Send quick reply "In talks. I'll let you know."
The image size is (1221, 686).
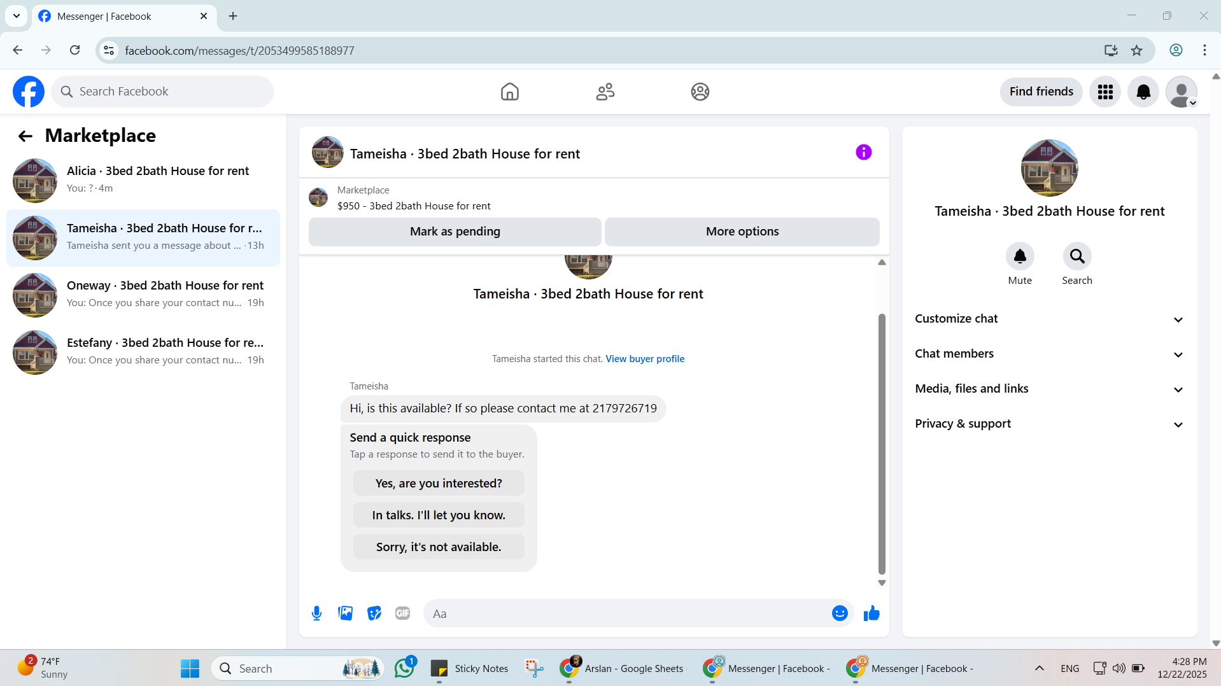click(x=439, y=515)
